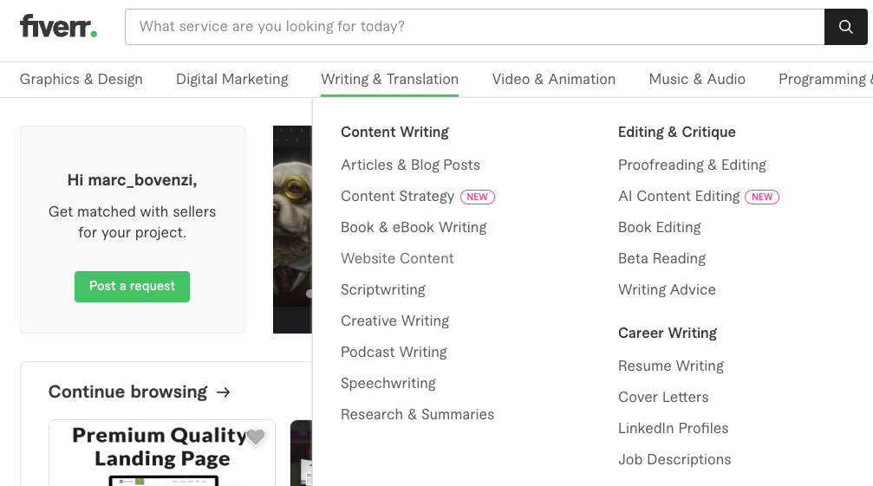
Task: Open Writing & Translation category
Action: pyautogui.click(x=390, y=79)
